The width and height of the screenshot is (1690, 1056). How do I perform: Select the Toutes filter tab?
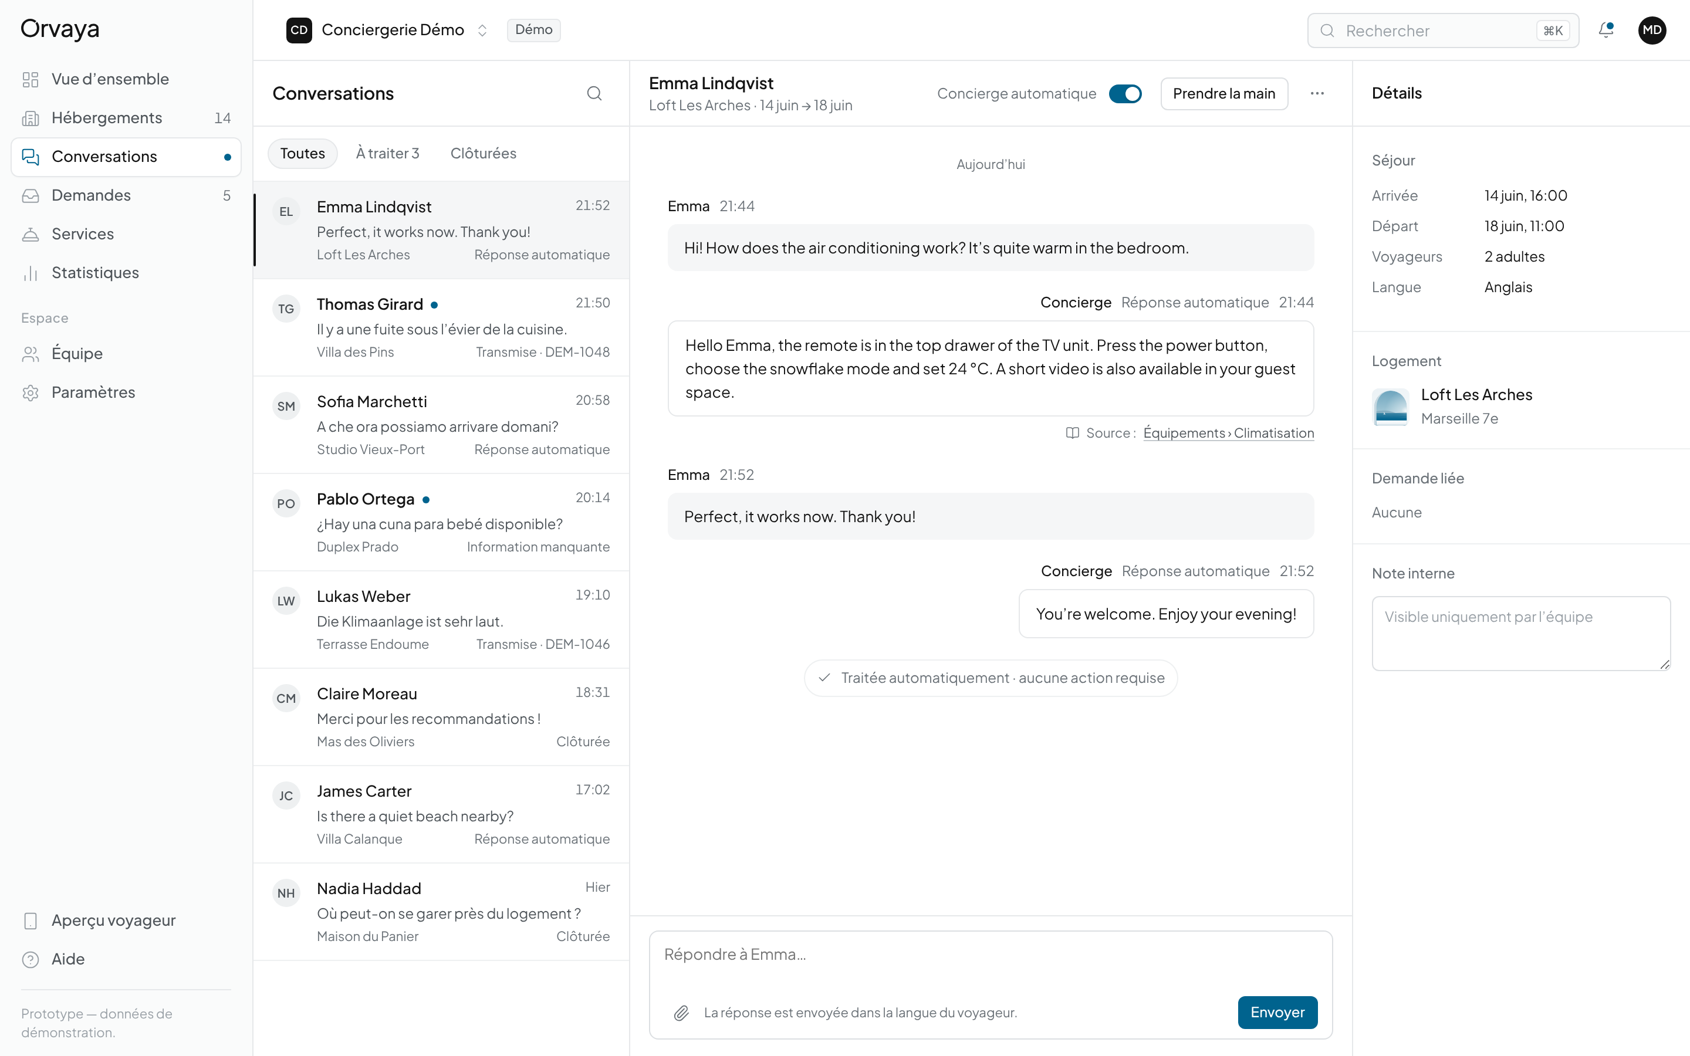(x=302, y=154)
